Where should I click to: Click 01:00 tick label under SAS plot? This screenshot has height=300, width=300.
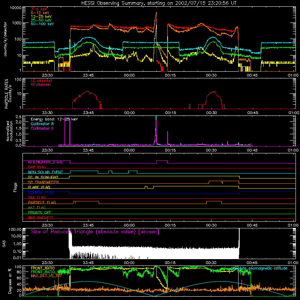pos(293,263)
